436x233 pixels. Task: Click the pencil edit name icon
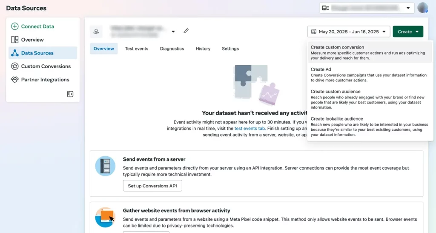coord(186,31)
